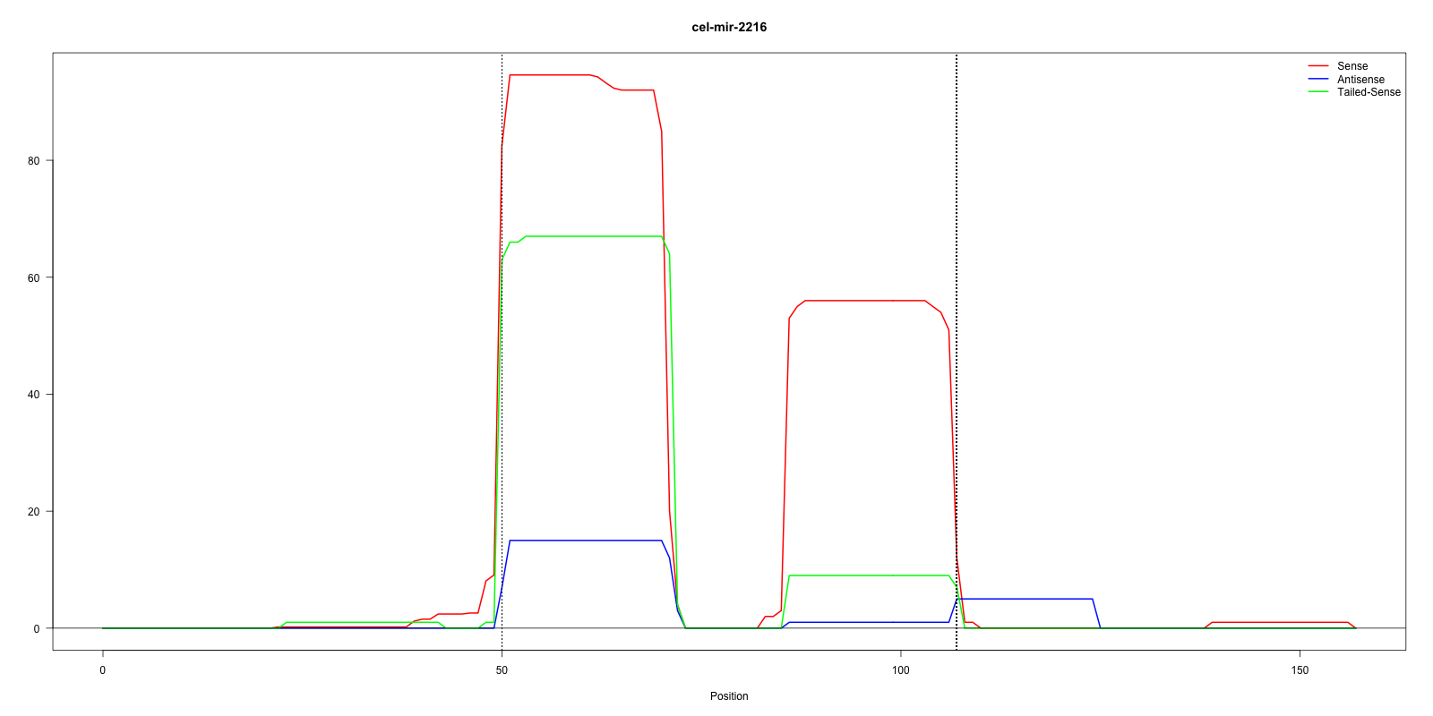Screen dimensions: 1433x716
Task: Click the Tailed-Sense legend label
Action: (x=1368, y=92)
